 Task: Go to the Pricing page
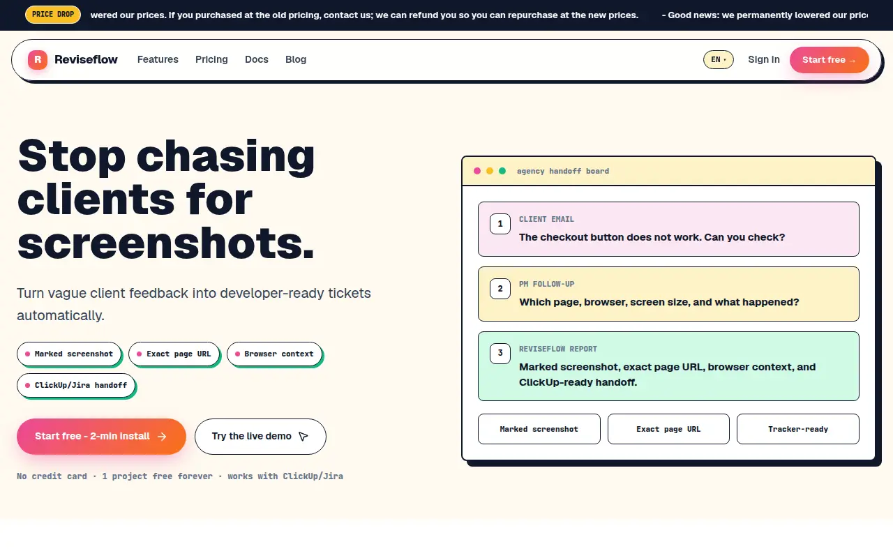[x=211, y=60]
